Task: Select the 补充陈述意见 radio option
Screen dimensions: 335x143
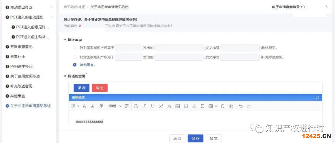Action: [x=74, y=57]
